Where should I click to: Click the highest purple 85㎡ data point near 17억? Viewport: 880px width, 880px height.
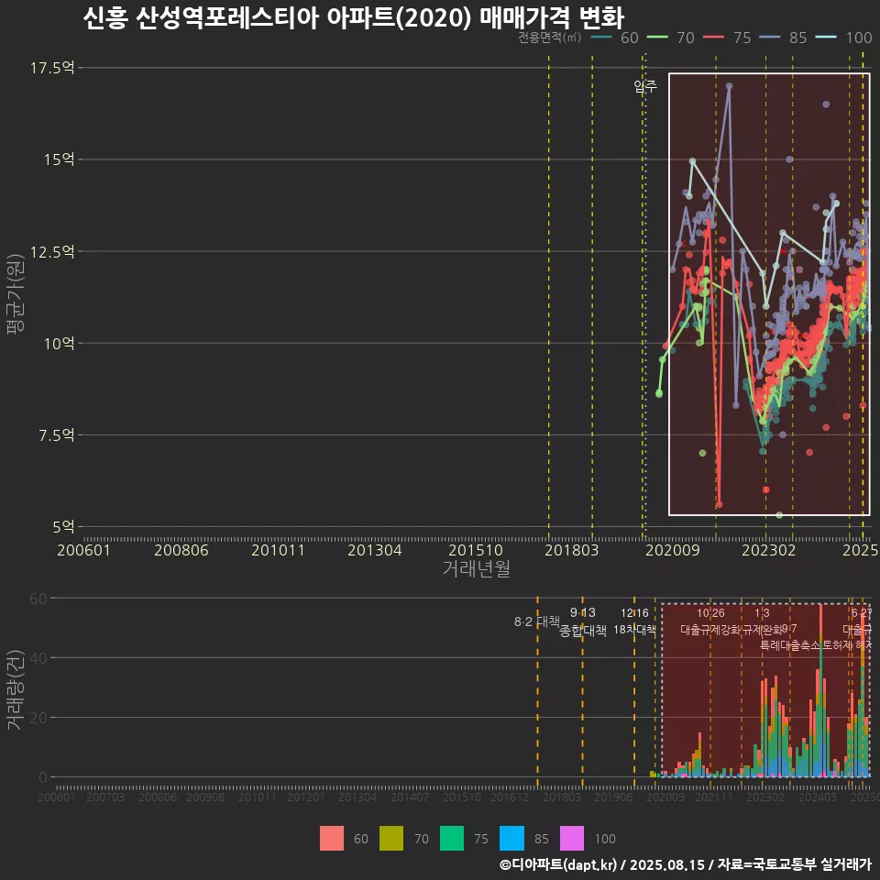coord(729,86)
